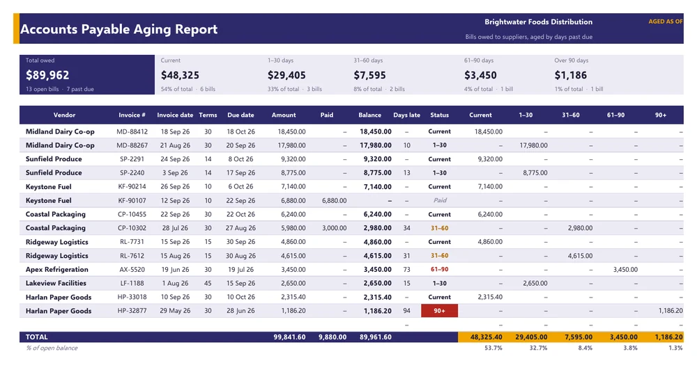The height and width of the screenshot is (365, 697).
Task: Click the 45 terms value for Lakeview Facilities
Action: point(208,284)
